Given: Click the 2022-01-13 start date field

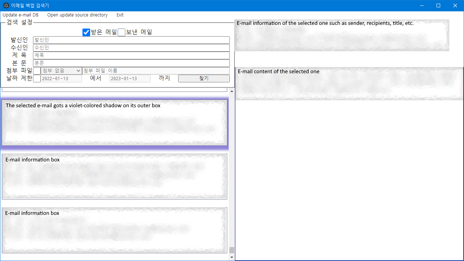Looking at the screenshot, I should (x=62, y=78).
